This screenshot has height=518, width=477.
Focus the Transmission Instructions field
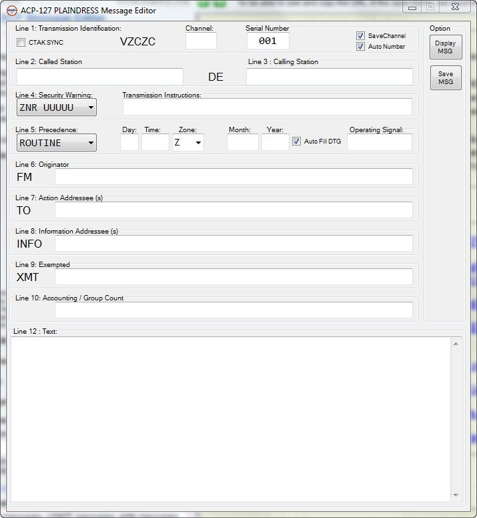coord(268,107)
